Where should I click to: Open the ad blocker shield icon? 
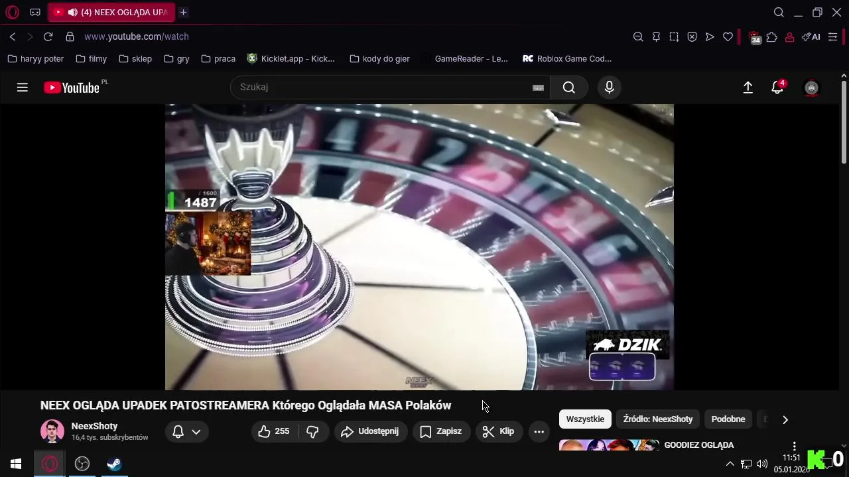click(692, 36)
